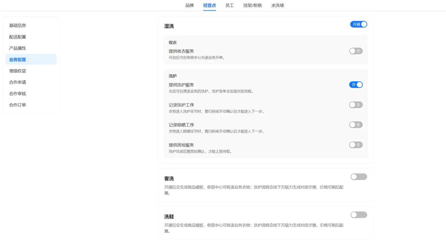Click the 奢洗 section heading
Image resolution: width=446 pixels, height=243 pixels.
(x=169, y=179)
